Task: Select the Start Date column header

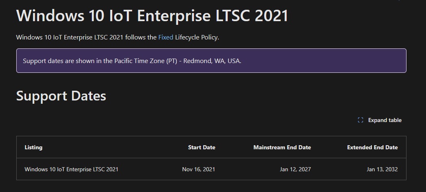Action: pyautogui.click(x=202, y=147)
